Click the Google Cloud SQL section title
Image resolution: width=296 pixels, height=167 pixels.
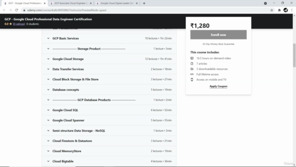(x=65, y=110)
